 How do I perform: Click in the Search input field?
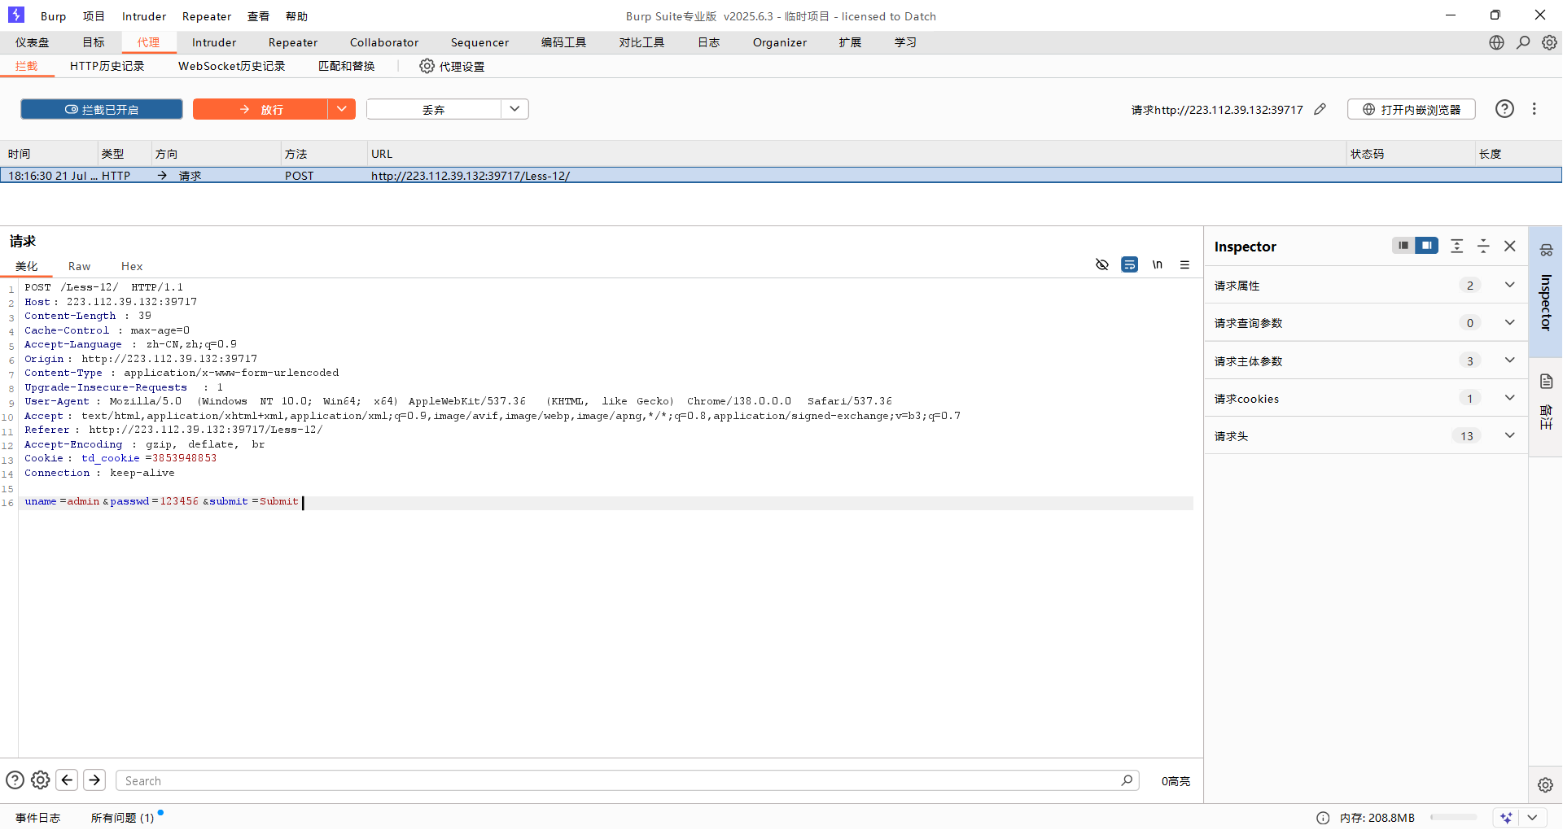tap(627, 780)
